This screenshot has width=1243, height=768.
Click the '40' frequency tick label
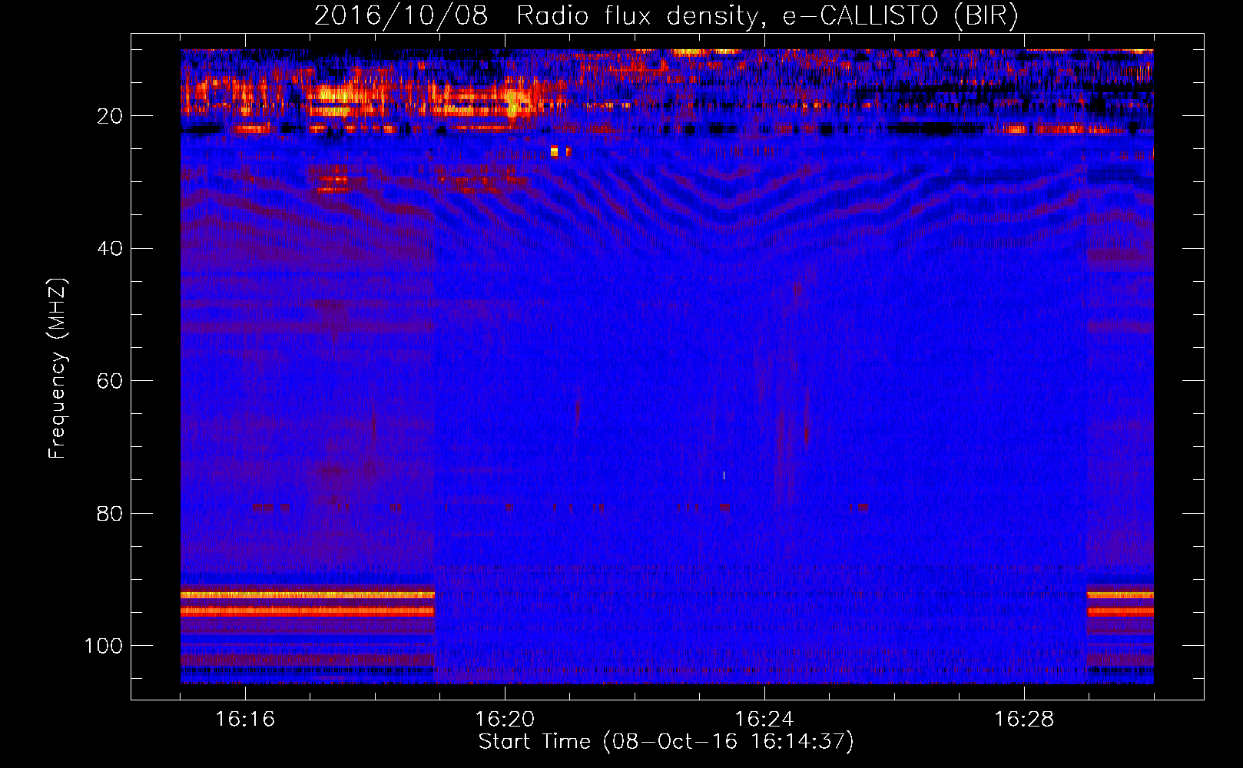click(110, 249)
